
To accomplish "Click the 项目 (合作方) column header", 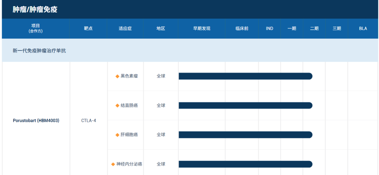I will click(35, 28).
